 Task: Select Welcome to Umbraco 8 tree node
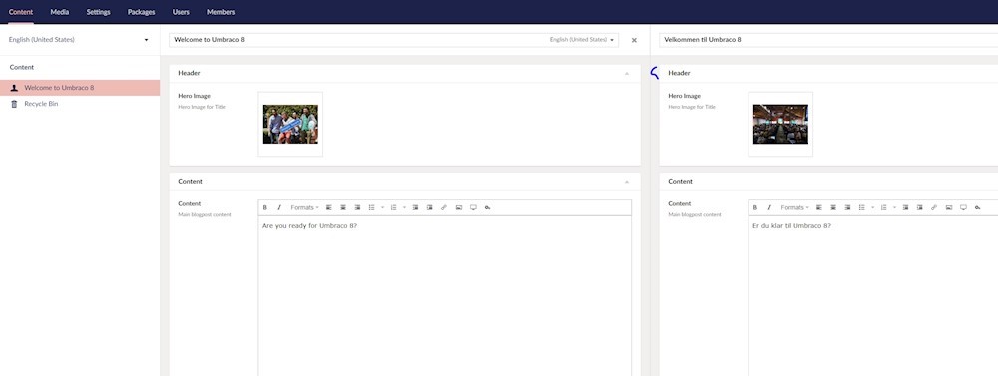tap(80, 87)
